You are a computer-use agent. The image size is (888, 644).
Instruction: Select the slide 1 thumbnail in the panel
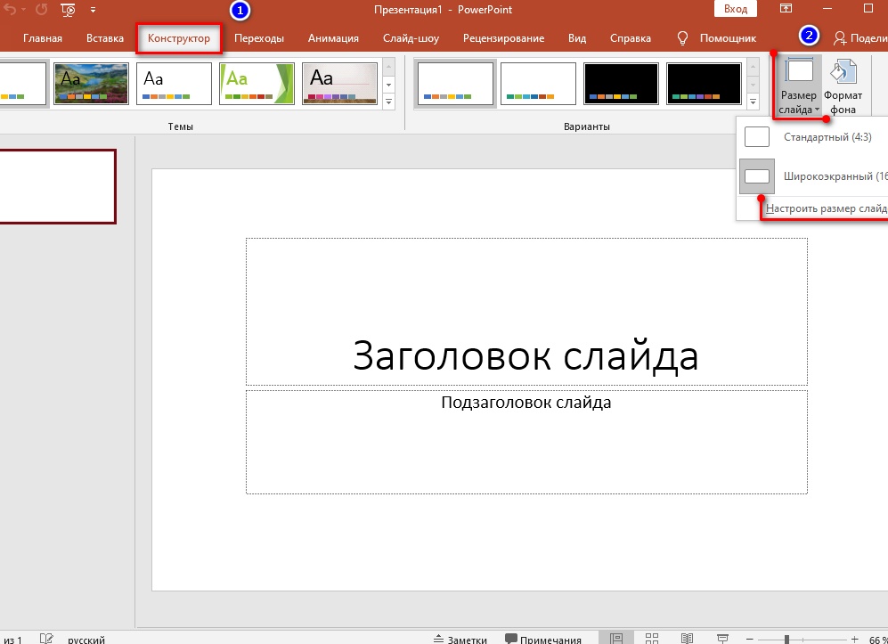click(57, 186)
